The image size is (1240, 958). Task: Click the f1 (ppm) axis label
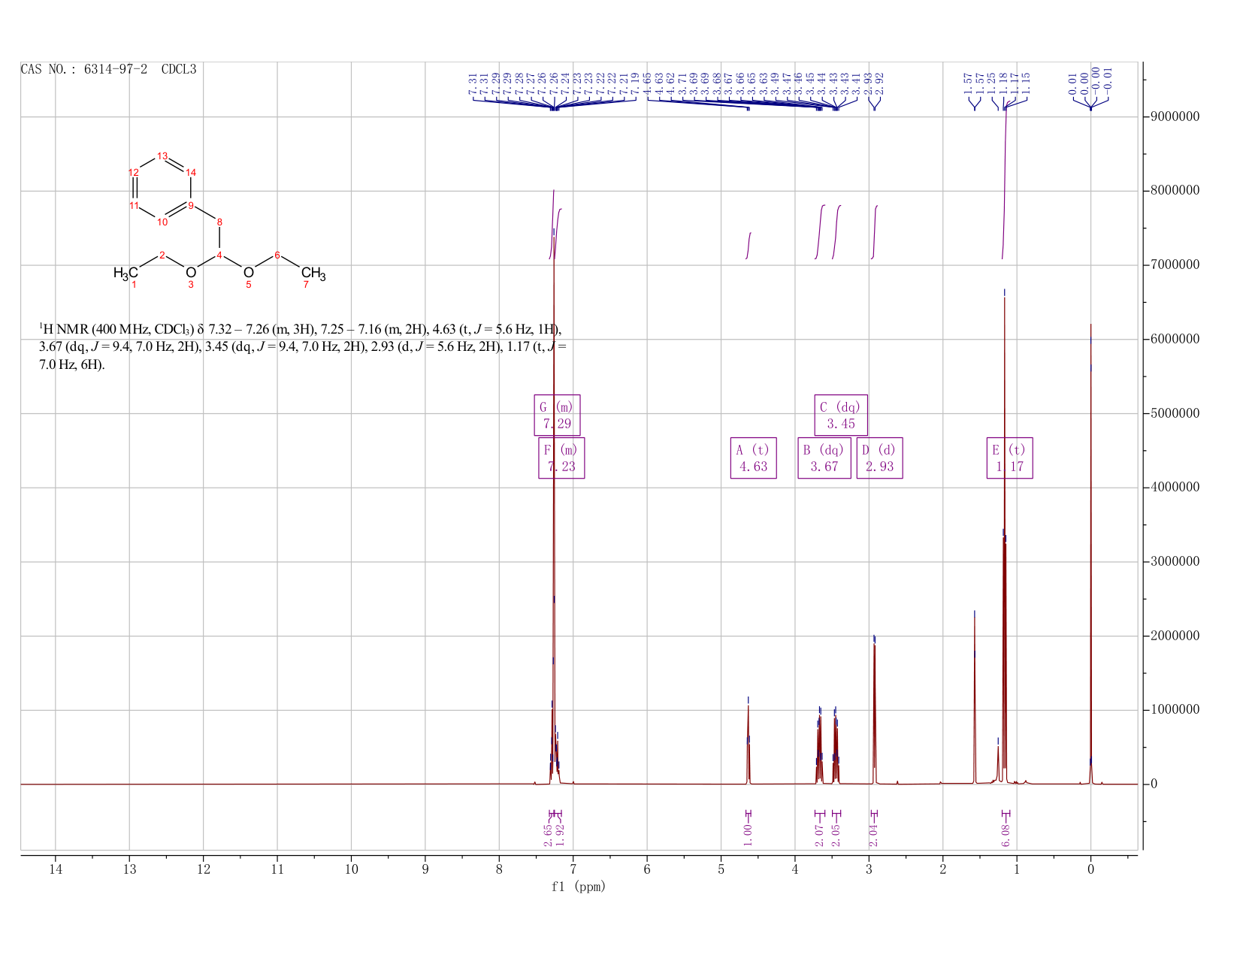pyautogui.click(x=578, y=887)
